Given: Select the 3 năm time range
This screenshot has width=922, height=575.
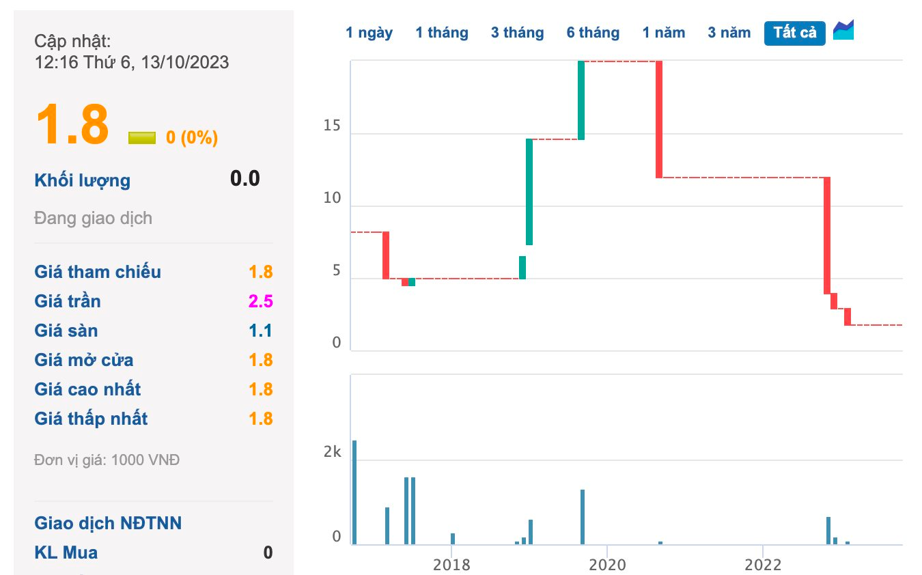Looking at the screenshot, I should pyautogui.click(x=729, y=33).
